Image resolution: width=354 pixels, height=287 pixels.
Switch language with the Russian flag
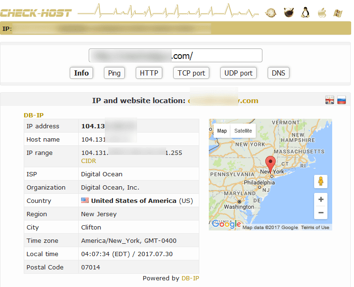click(342, 100)
